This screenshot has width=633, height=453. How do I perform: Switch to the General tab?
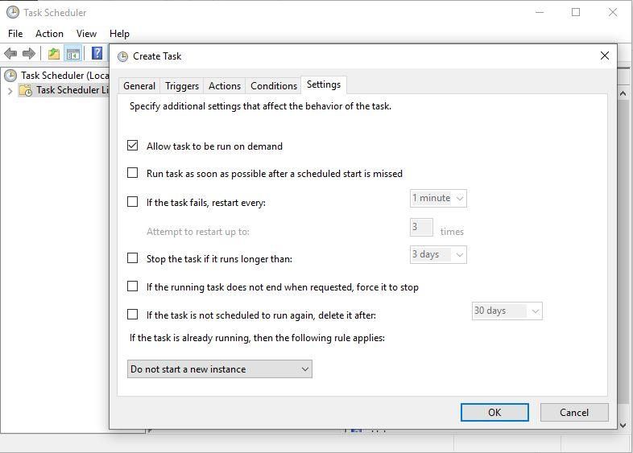[139, 86]
